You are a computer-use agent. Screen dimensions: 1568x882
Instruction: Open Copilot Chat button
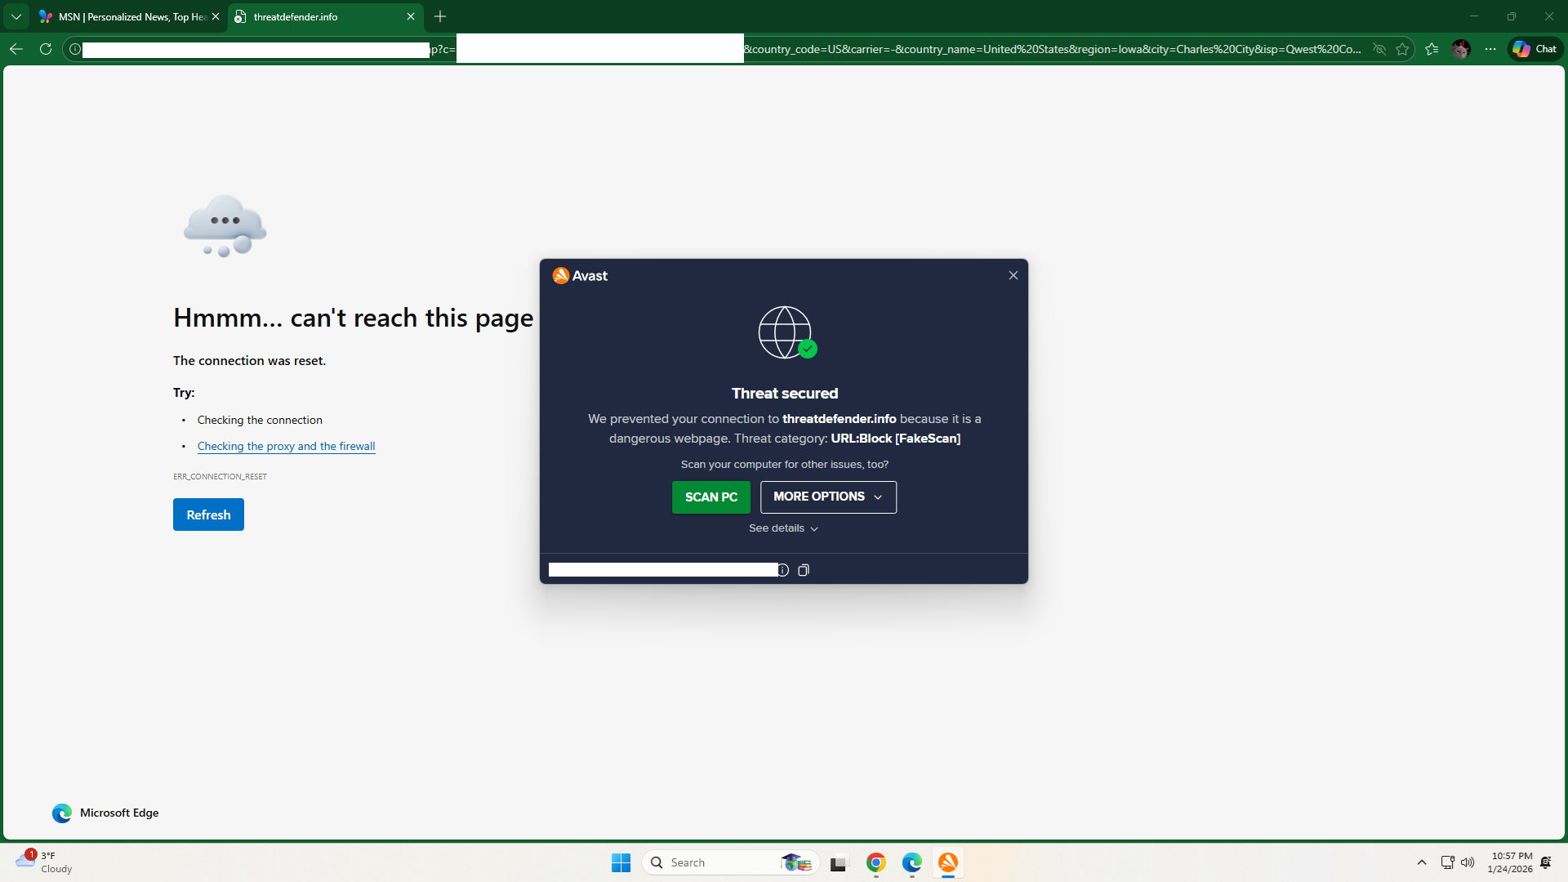(1535, 49)
